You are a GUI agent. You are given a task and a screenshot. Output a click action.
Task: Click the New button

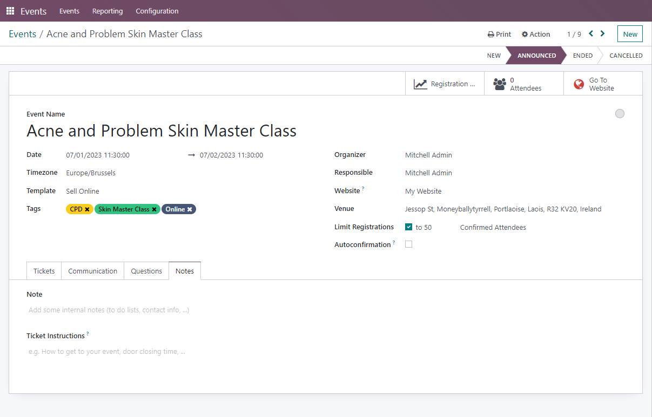(x=630, y=34)
